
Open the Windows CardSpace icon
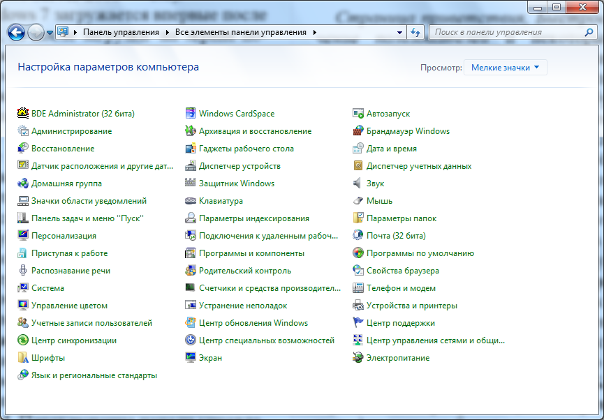point(191,113)
